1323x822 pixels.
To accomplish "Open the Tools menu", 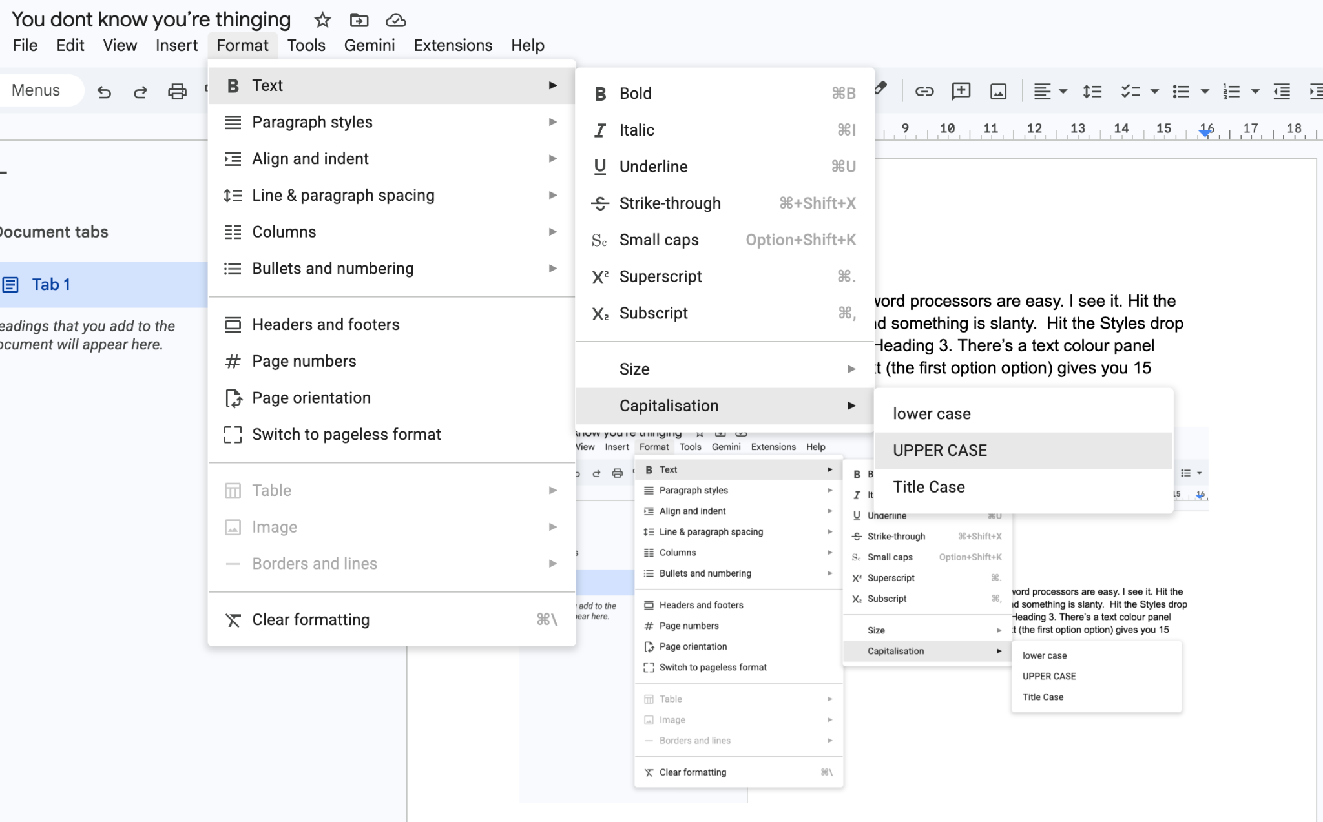I will point(306,45).
